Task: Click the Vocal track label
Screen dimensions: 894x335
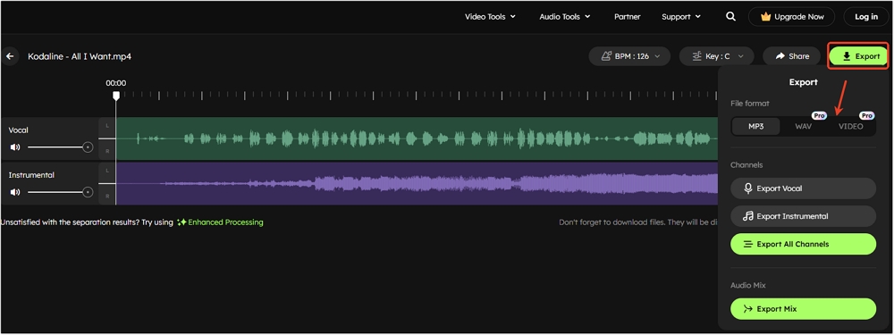Action: click(x=18, y=130)
